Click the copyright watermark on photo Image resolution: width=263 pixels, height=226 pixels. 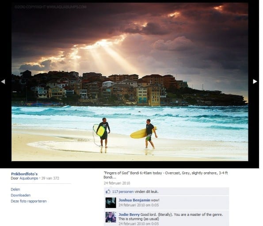(50, 7)
